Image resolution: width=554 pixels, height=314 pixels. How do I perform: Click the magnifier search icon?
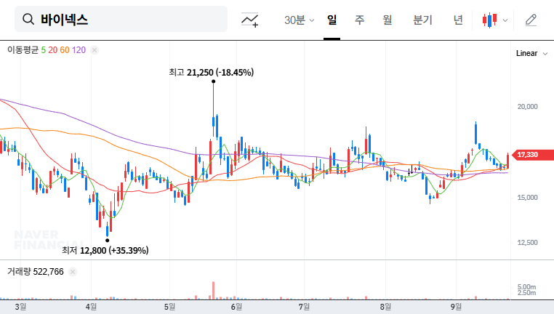(x=28, y=20)
